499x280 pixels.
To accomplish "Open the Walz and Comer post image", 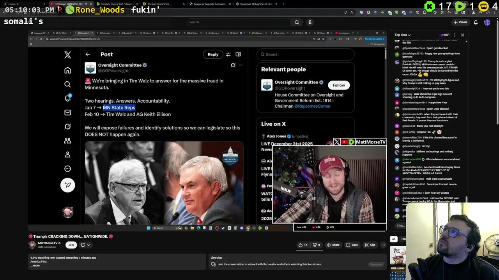I will 164,183.
